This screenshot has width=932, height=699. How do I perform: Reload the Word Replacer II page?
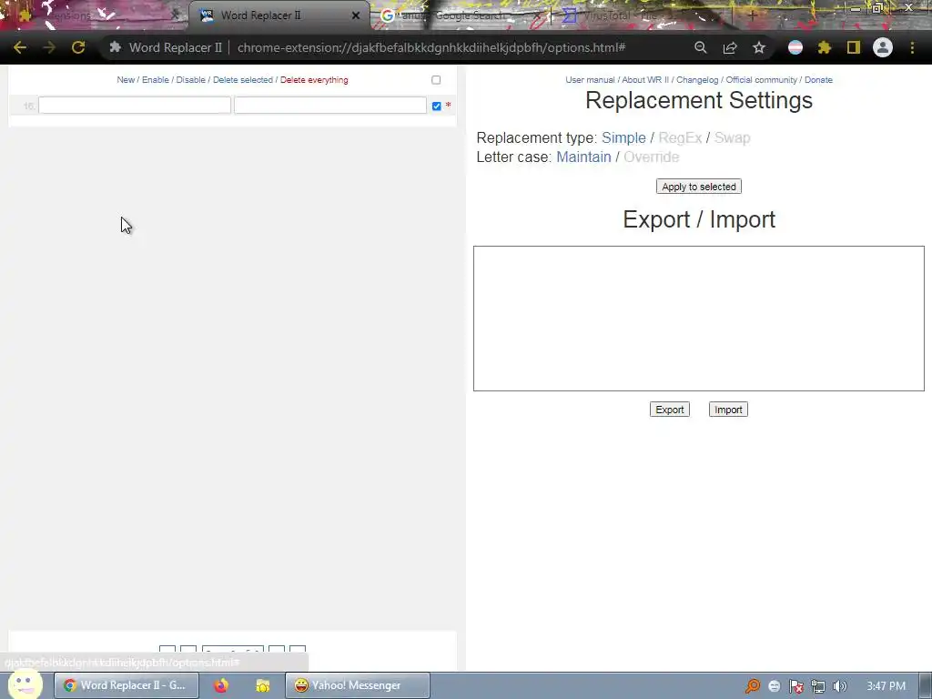click(78, 47)
